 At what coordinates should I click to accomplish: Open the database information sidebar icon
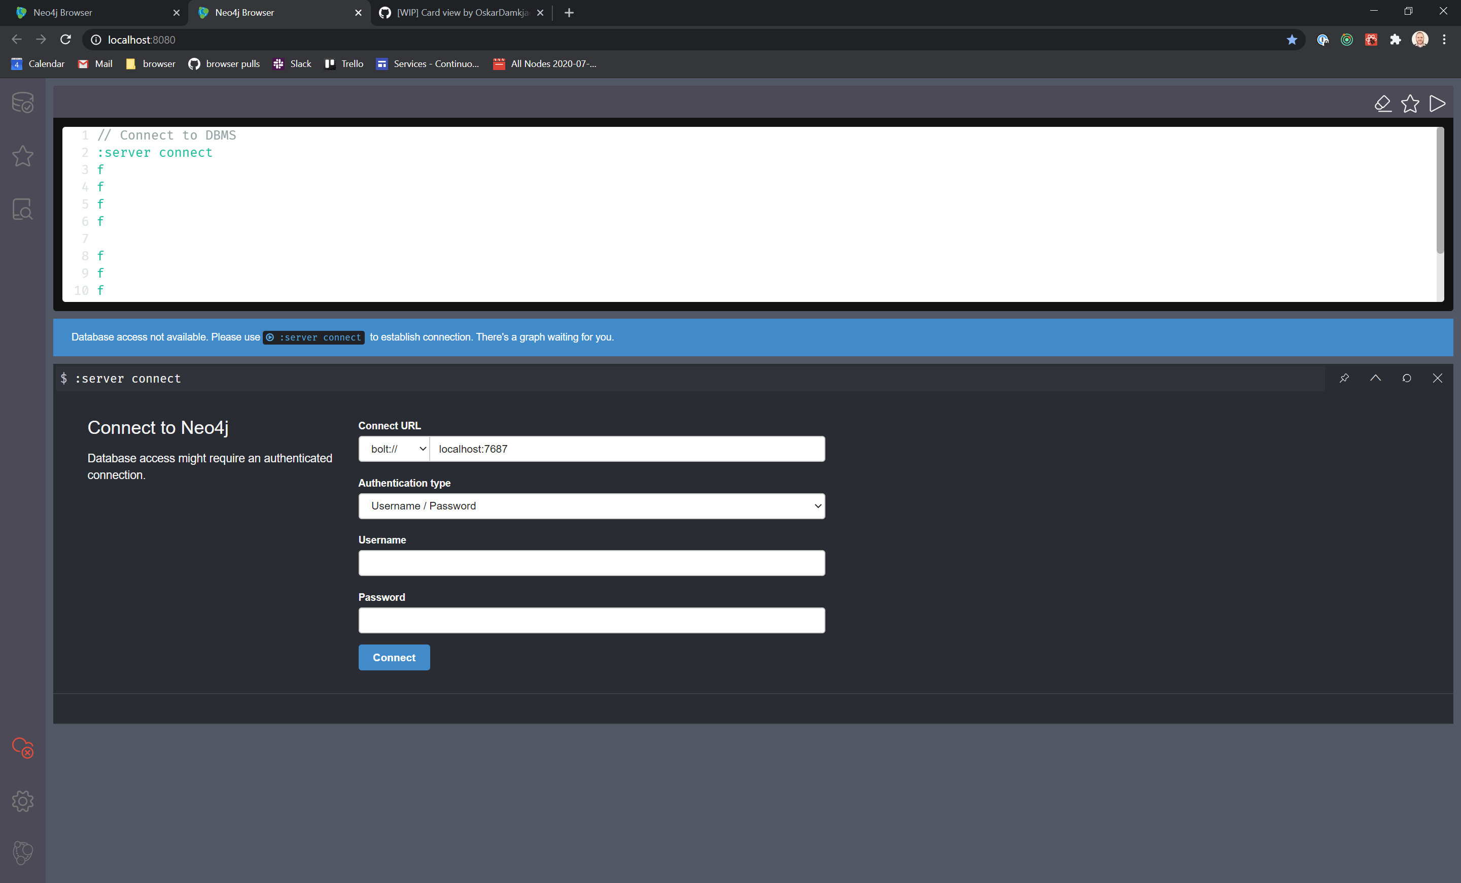[22, 103]
